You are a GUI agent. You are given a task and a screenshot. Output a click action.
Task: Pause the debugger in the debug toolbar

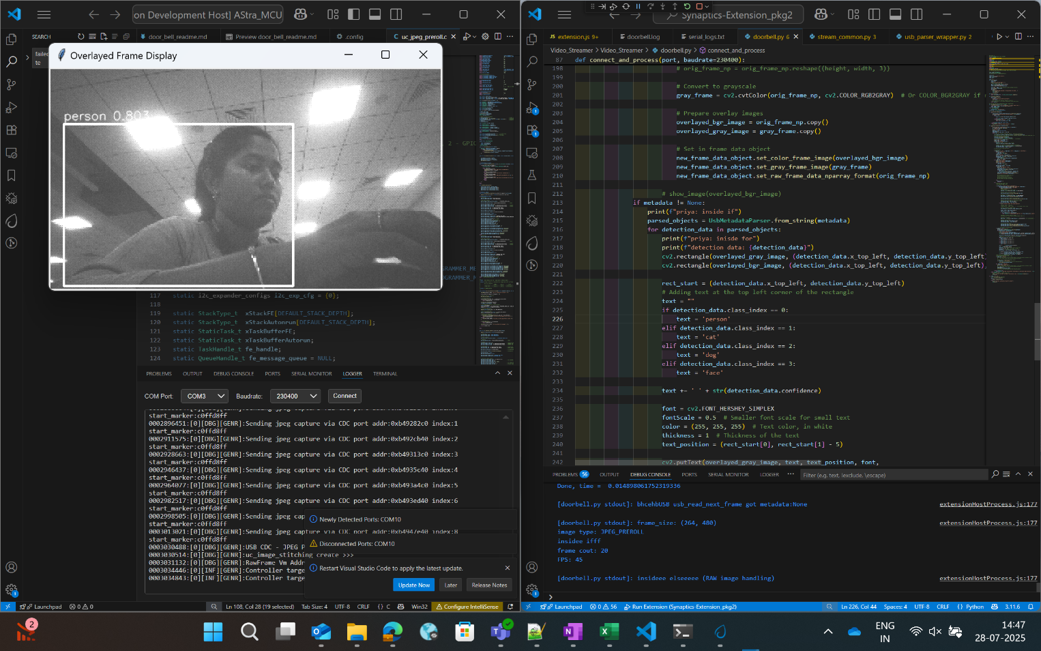pyautogui.click(x=638, y=6)
